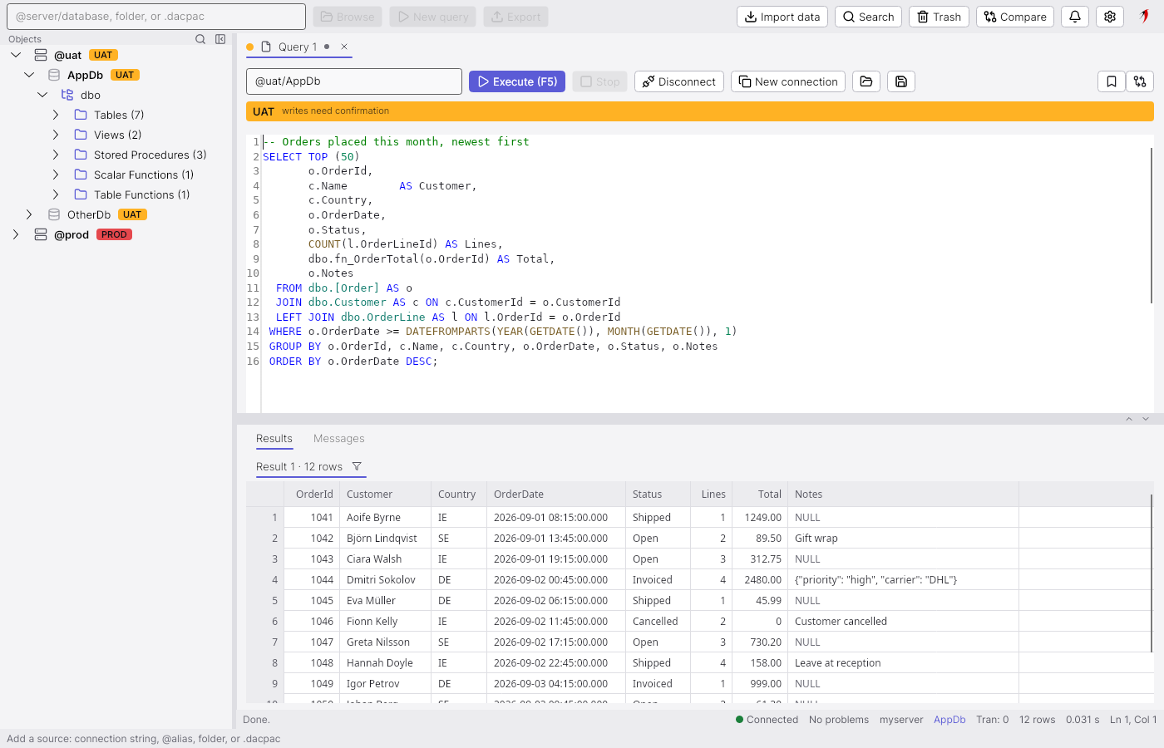The height and width of the screenshot is (748, 1164).
Task: Click the bookmark icon in query toolbar
Action: tap(1112, 81)
